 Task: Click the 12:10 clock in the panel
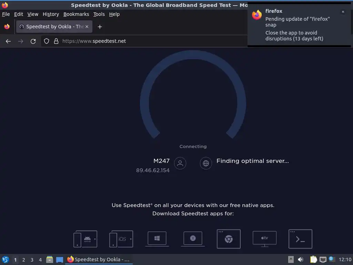(x=345, y=259)
